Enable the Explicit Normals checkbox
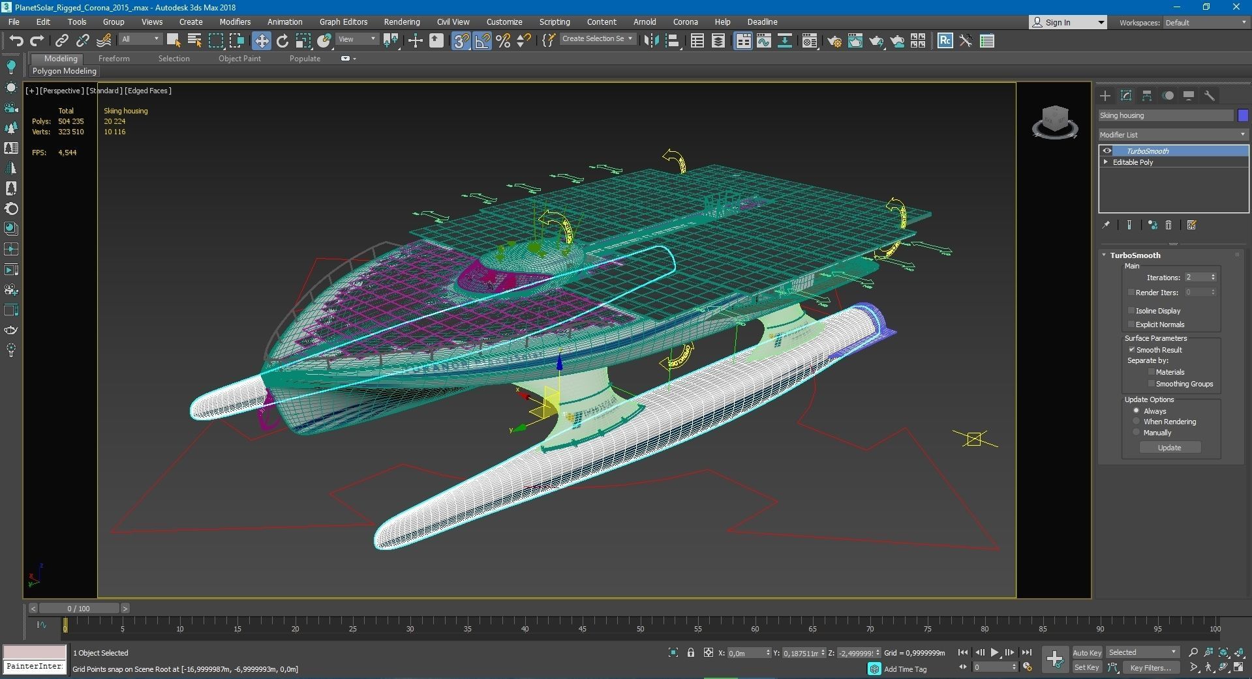 click(1131, 324)
